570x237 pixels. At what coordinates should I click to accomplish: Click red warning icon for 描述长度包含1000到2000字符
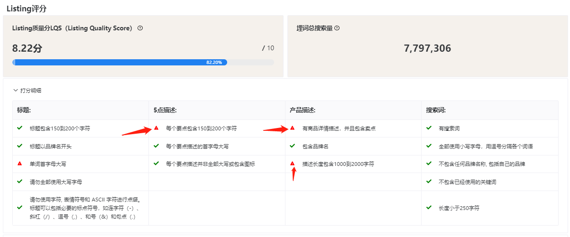[x=292, y=164]
